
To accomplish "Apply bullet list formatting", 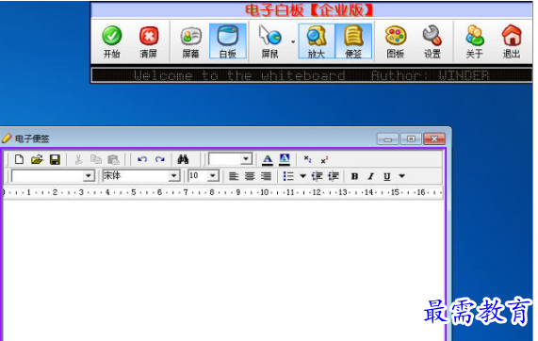I will [288, 176].
